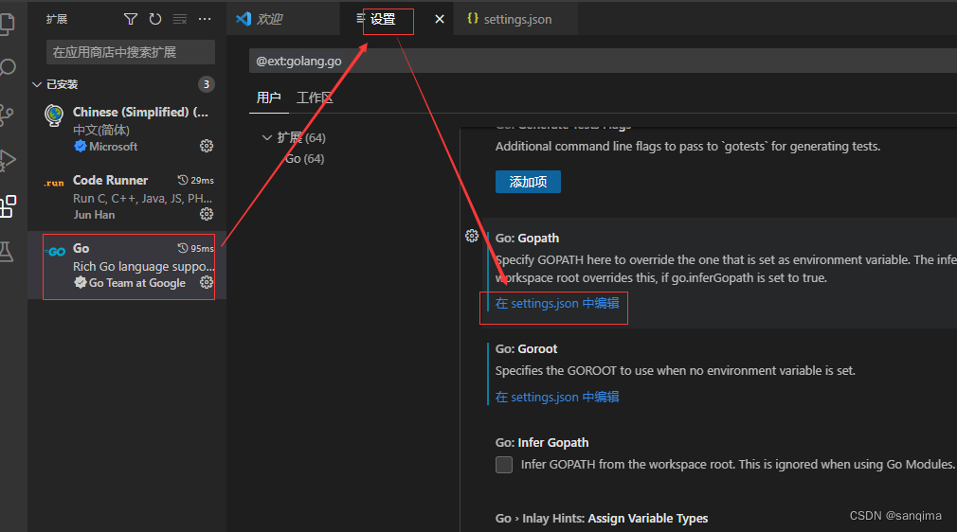Select the Go extension in list

pos(129,265)
